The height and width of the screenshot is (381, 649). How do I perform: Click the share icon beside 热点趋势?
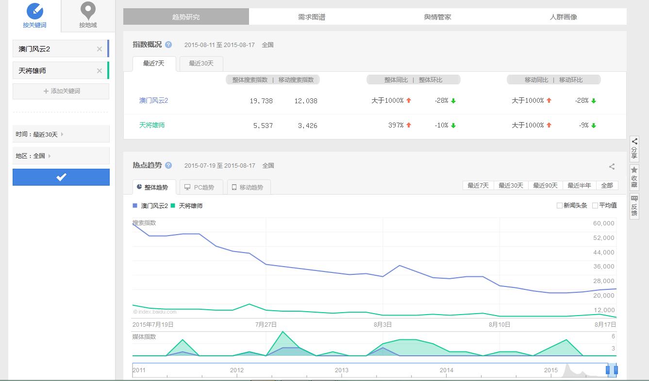(x=612, y=167)
